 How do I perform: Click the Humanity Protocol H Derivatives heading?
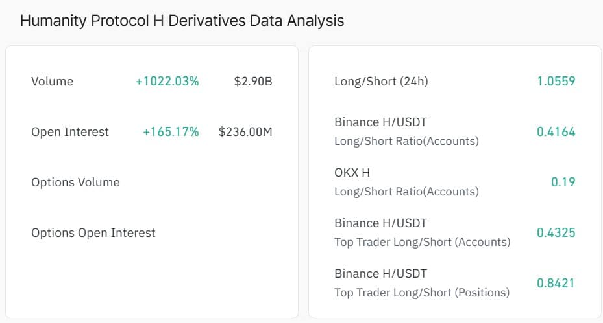(x=182, y=21)
